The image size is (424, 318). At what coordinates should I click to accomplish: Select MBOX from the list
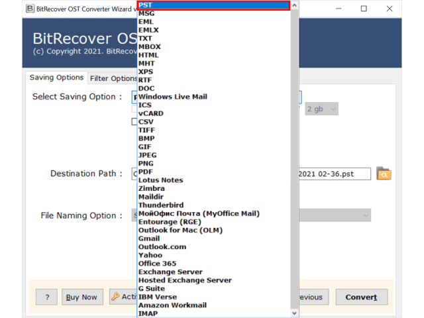[213, 47]
